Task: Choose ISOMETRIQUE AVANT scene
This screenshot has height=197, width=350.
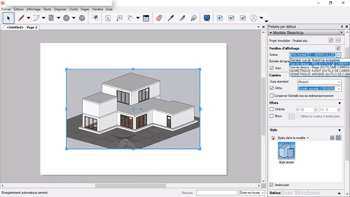Action: (319, 71)
